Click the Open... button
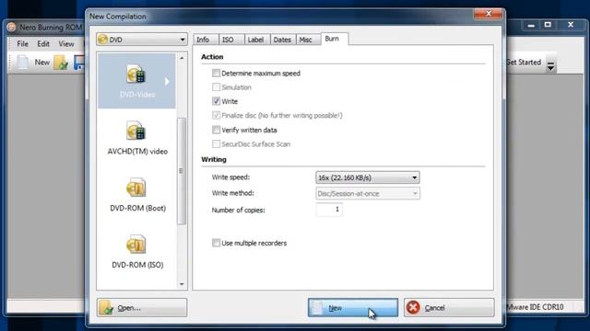 [142, 308]
